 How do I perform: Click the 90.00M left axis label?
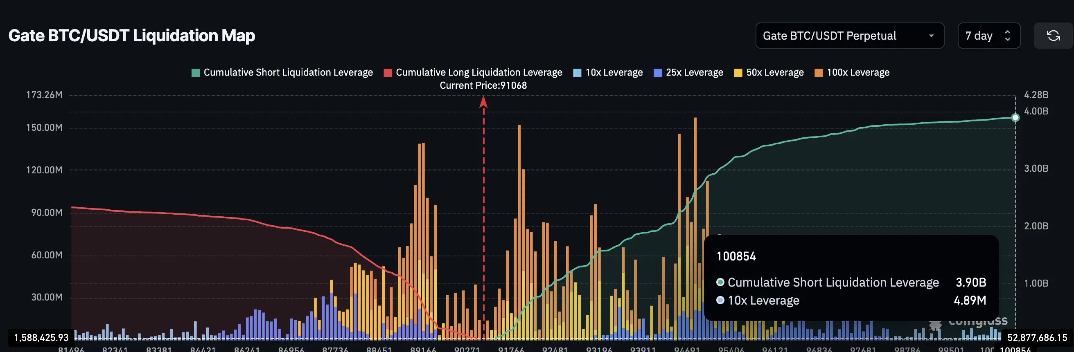coord(47,213)
